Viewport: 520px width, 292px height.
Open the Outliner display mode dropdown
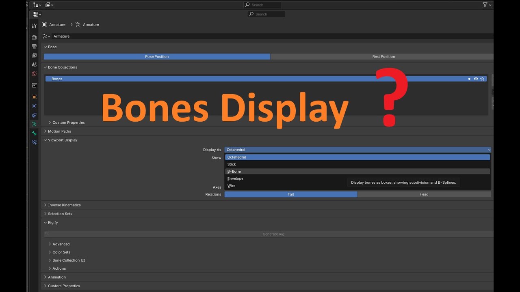[x=50, y=5]
